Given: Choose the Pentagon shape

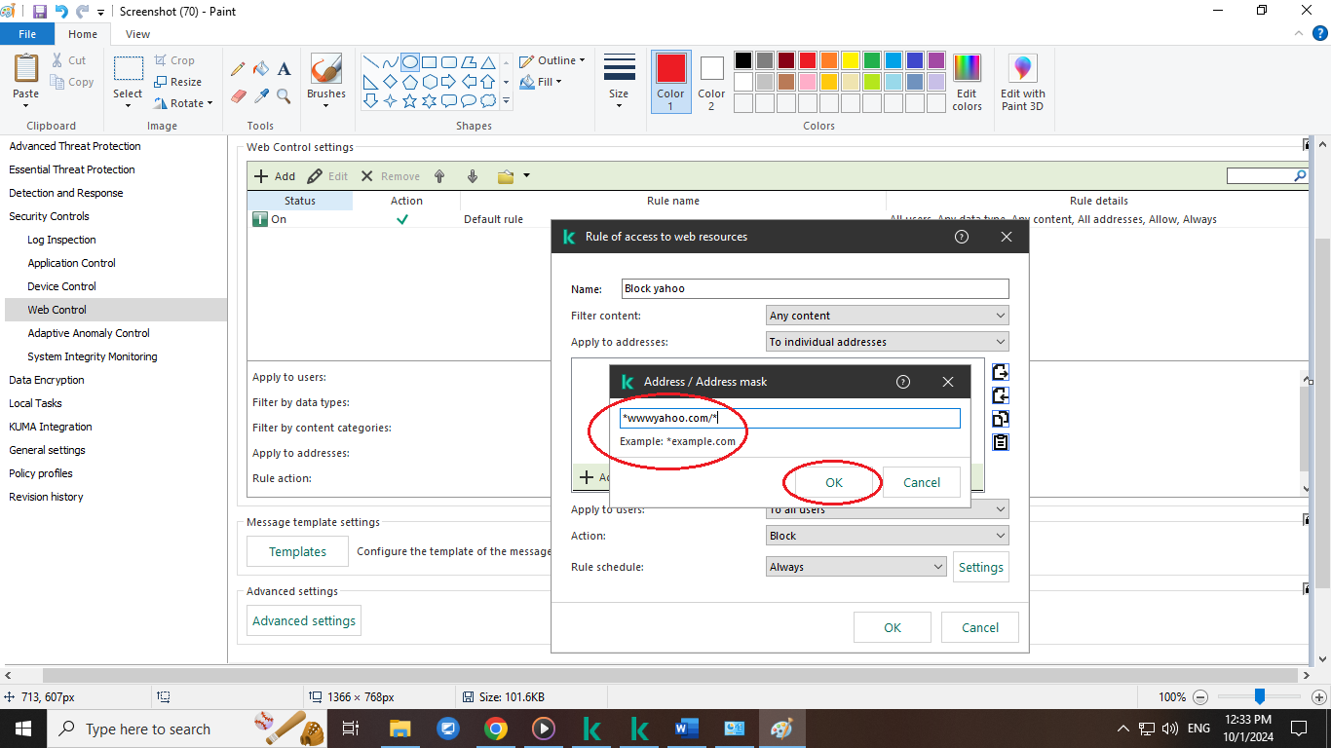Looking at the screenshot, I should point(410,81).
